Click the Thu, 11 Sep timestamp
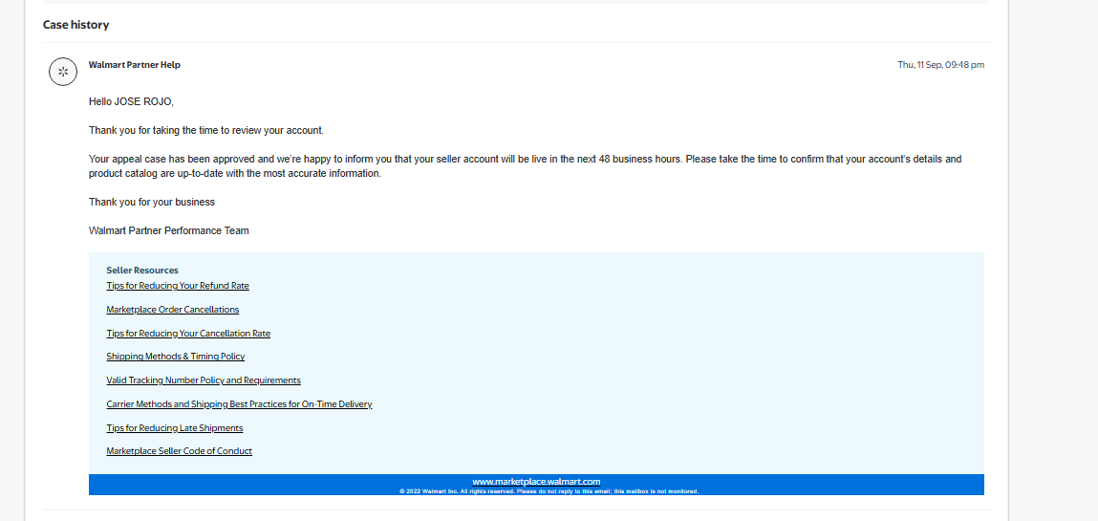This screenshot has width=1098, height=521. point(940,65)
